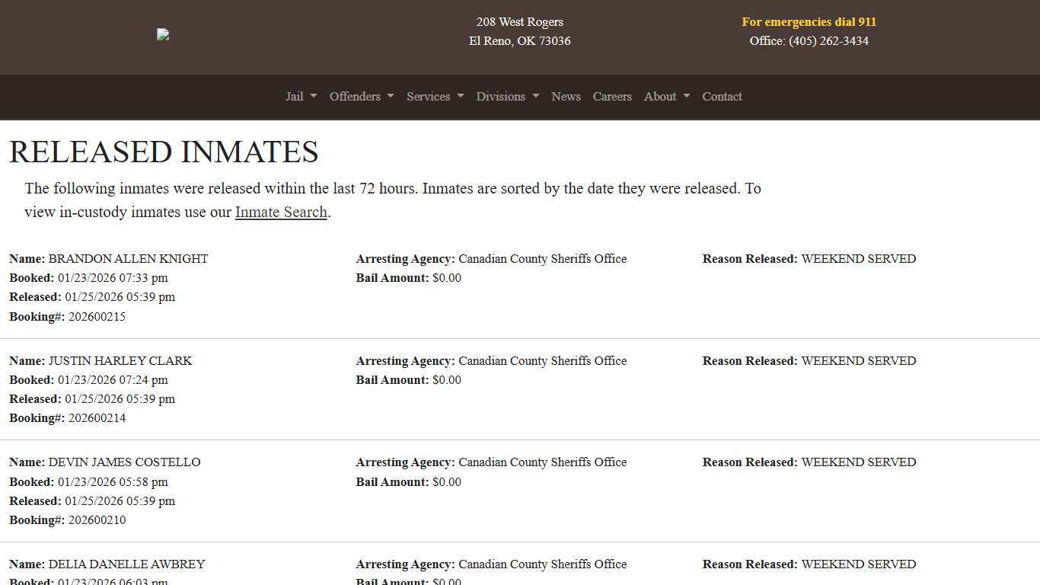Viewport: 1040px width, 585px height.
Task: Select BRANDON ALLEN KNIGHT's name entry
Action: tap(128, 259)
